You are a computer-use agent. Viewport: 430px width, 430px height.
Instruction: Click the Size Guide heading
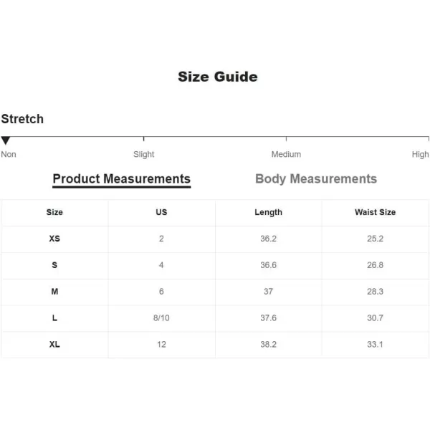coord(218,77)
